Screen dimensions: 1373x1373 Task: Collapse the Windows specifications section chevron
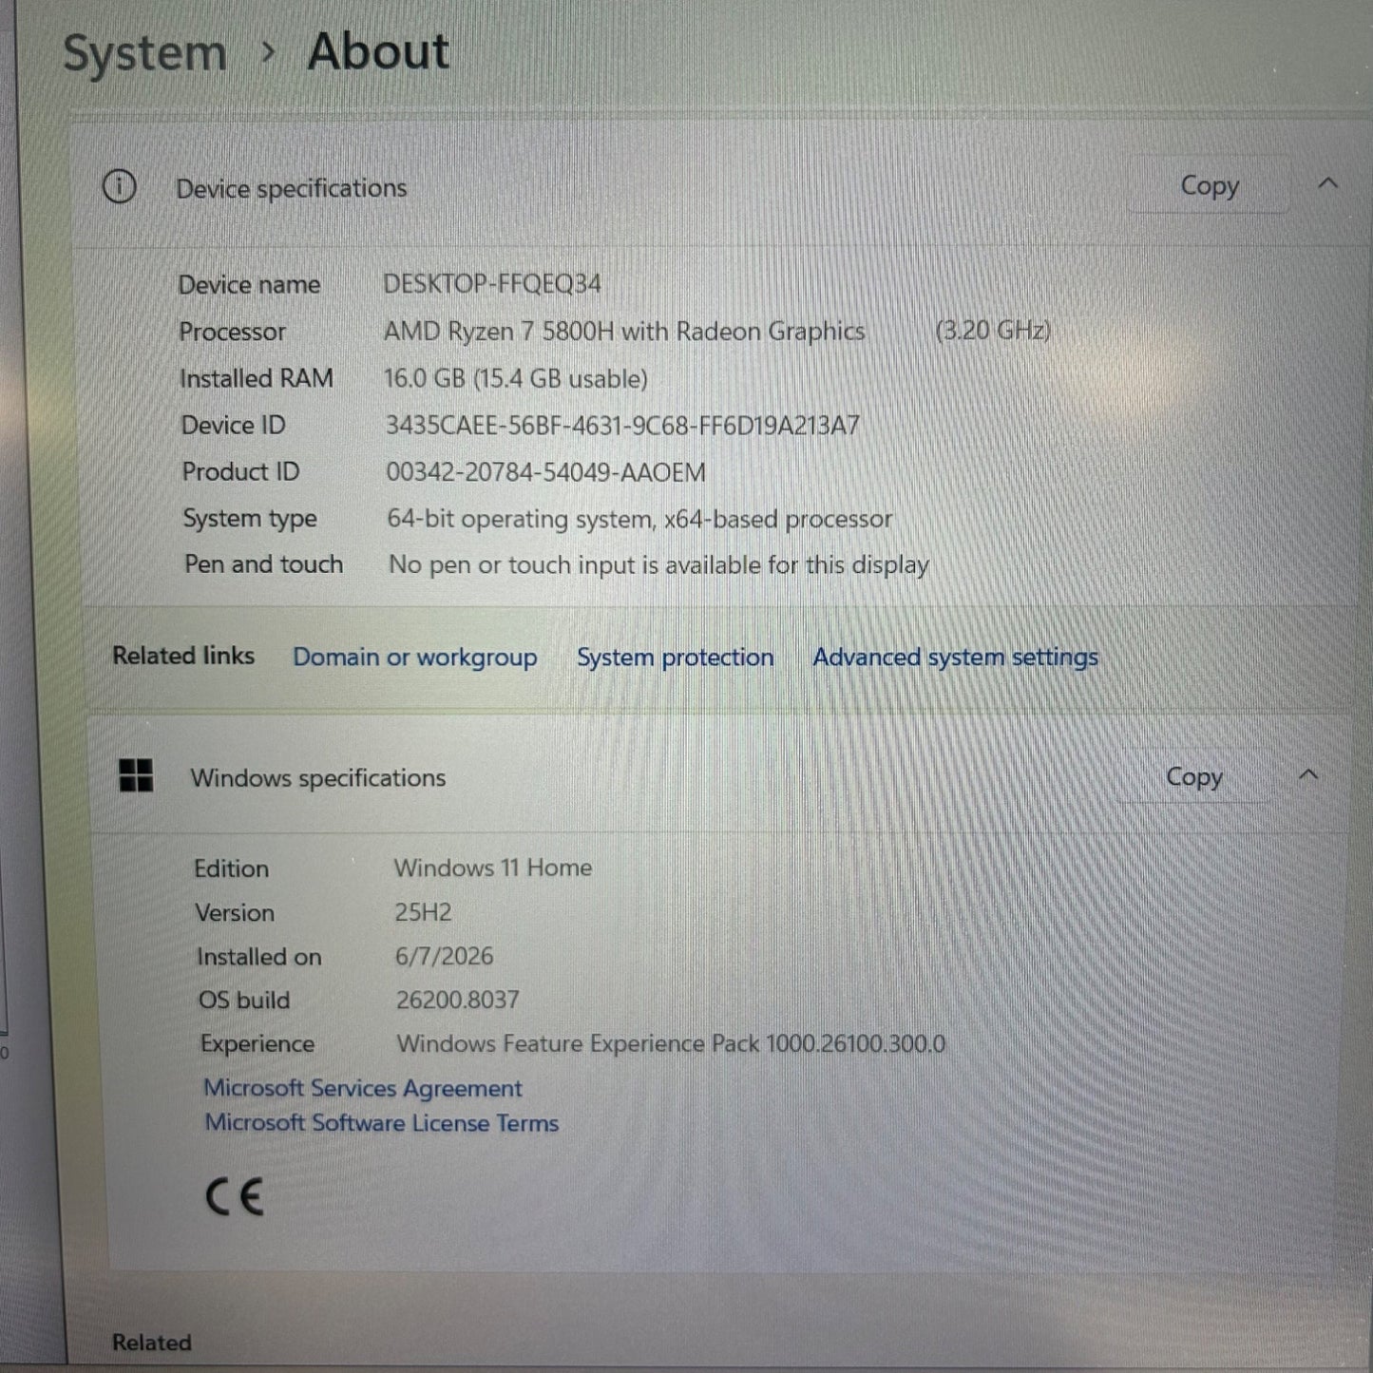click(x=1308, y=774)
